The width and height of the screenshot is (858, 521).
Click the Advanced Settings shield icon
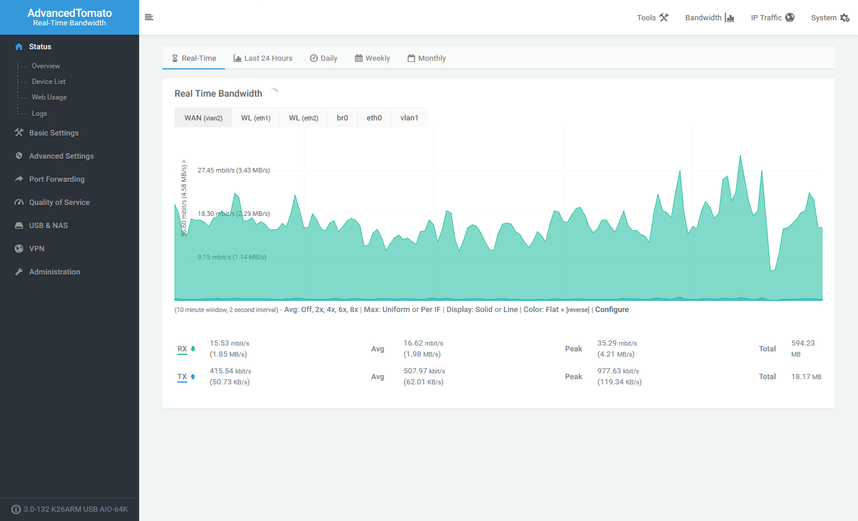[19, 156]
